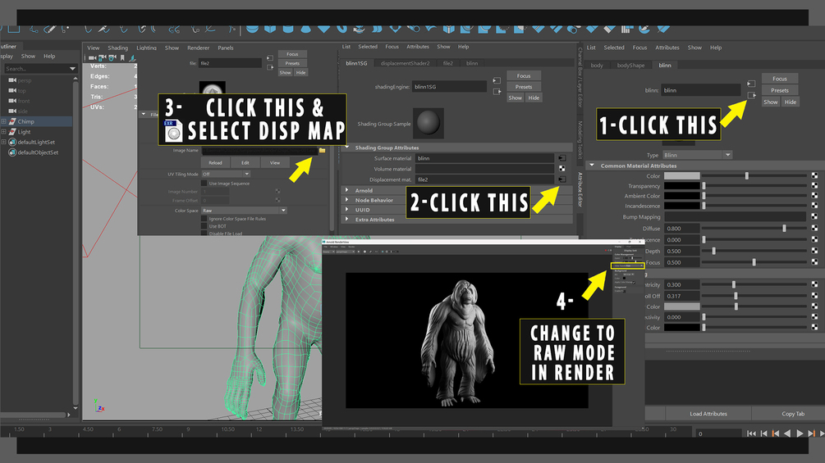Image resolution: width=825 pixels, height=463 pixels.
Task: Expand the Arnold section
Action: tap(346, 190)
